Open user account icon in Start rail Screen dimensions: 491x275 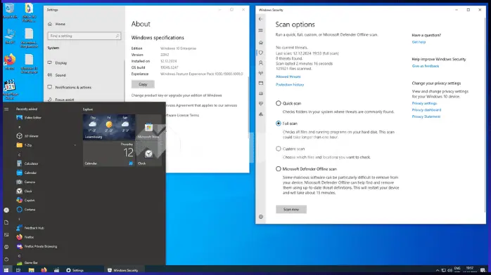[x=6, y=210]
